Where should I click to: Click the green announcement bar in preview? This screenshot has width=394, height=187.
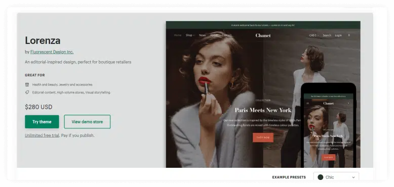click(x=263, y=25)
